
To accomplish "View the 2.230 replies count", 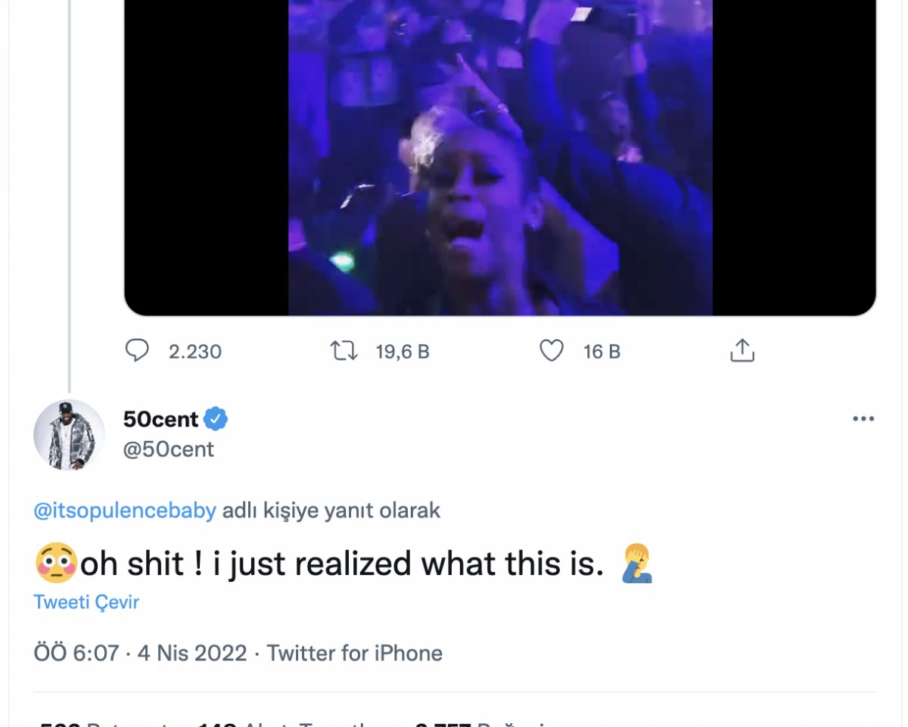I will pos(194,350).
